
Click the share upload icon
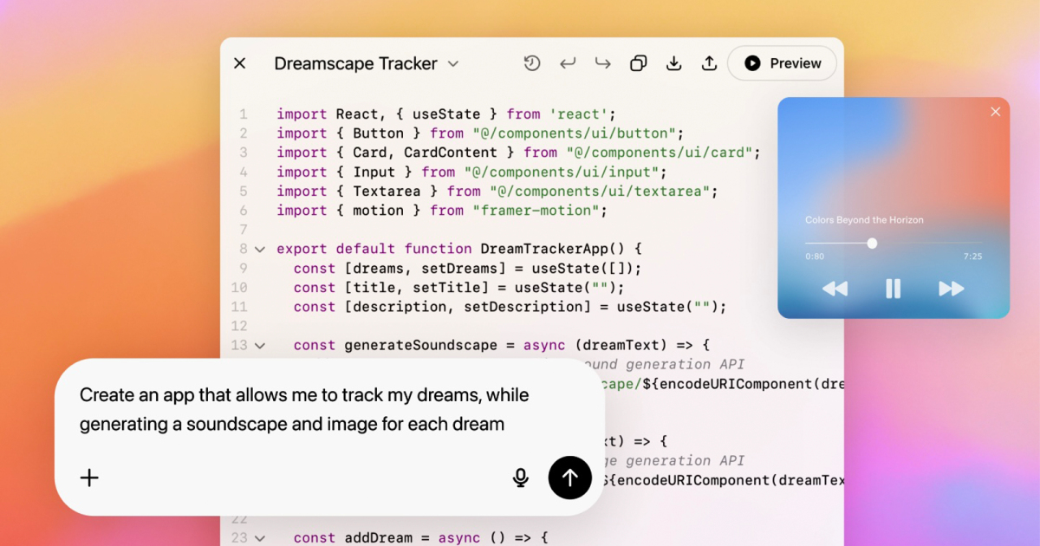[709, 63]
